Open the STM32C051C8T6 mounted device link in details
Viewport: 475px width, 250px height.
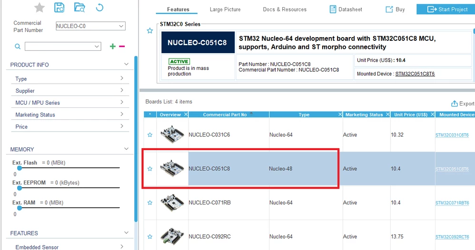tap(415, 74)
